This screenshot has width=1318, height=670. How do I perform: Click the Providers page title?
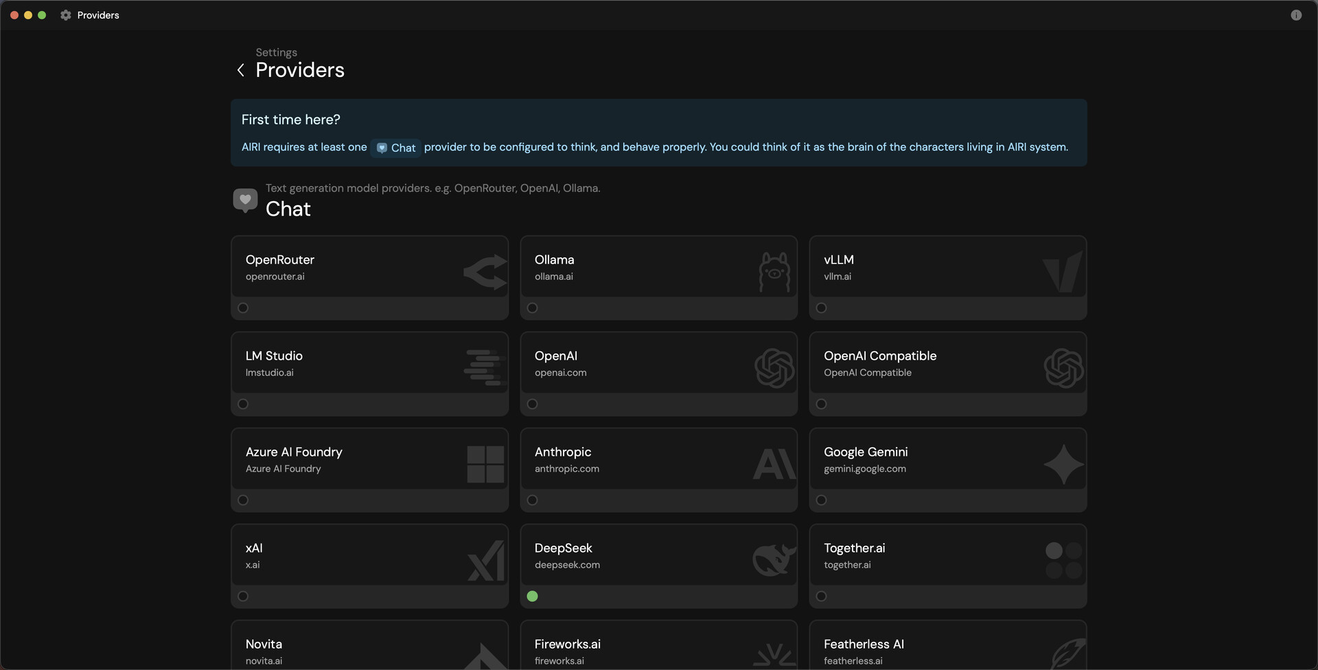coord(300,70)
